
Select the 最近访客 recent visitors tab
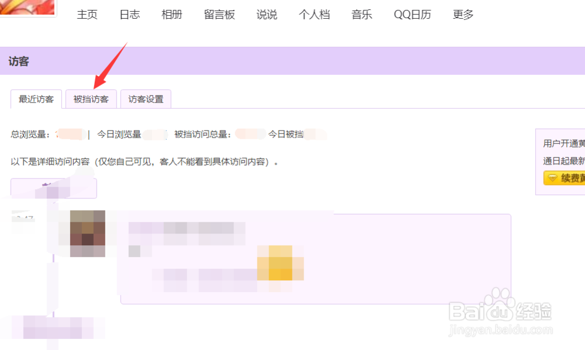tap(36, 98)
